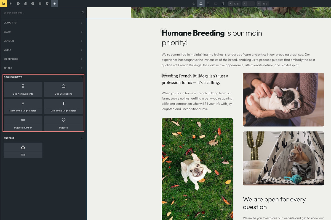331x220 pixels.
Task: Collapse the Custom category
Action: [x=43, y=138]
